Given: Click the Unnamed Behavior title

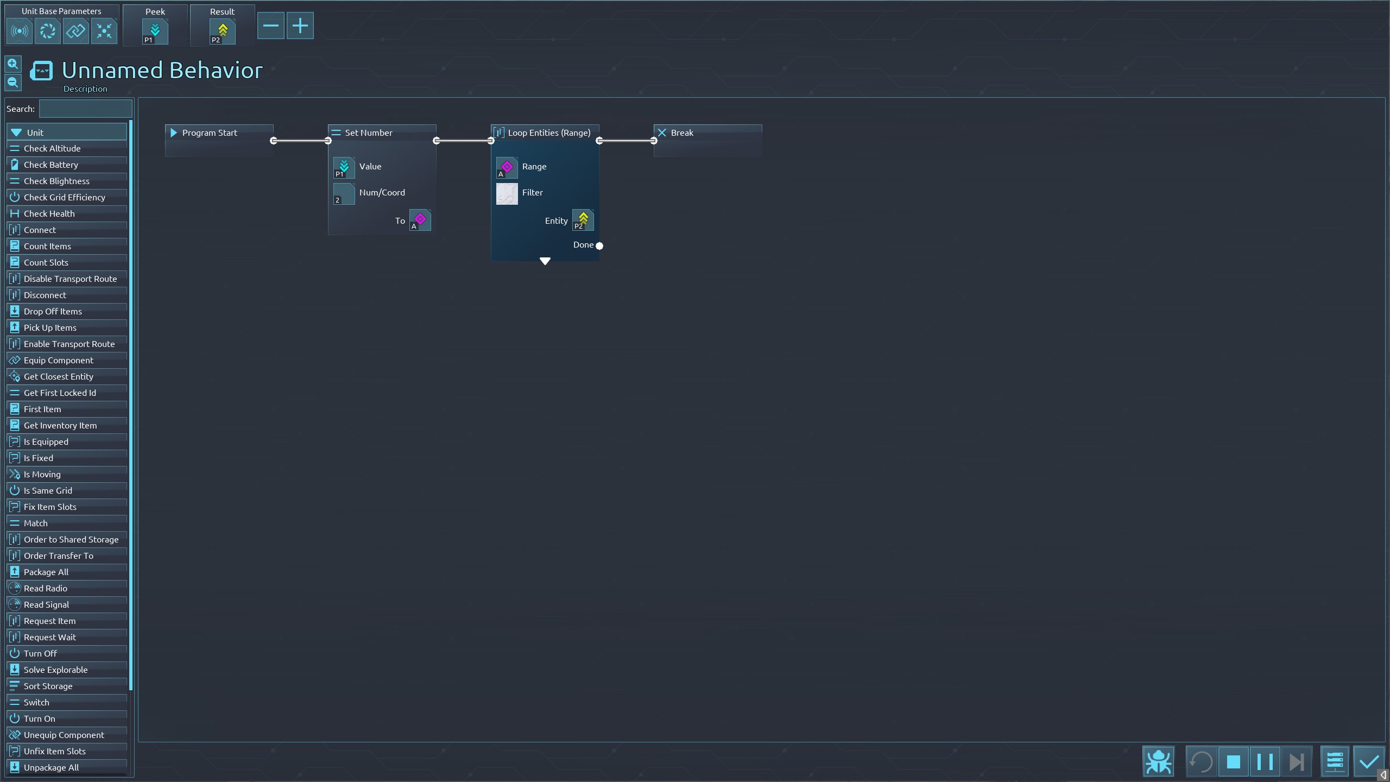Looking at the screenshot, I should [162, 71].
